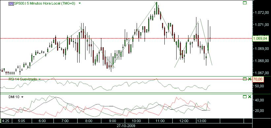Click the 7:00 time axis label
This screenshot has width=271, height=128.
[x=65, y=121]
